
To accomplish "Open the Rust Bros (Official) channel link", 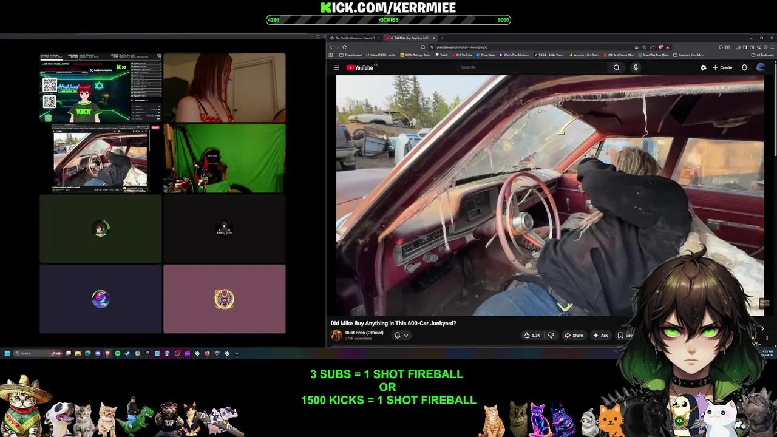I will click(364, 333).
